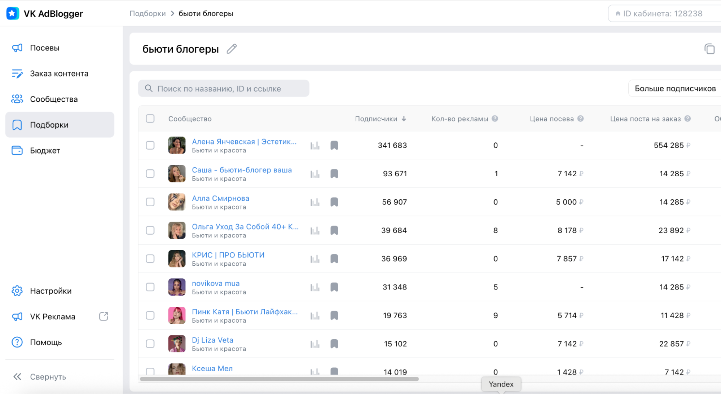
Task: Open the Больше подписчиков sort dropdown
Action: coord(674,89)
